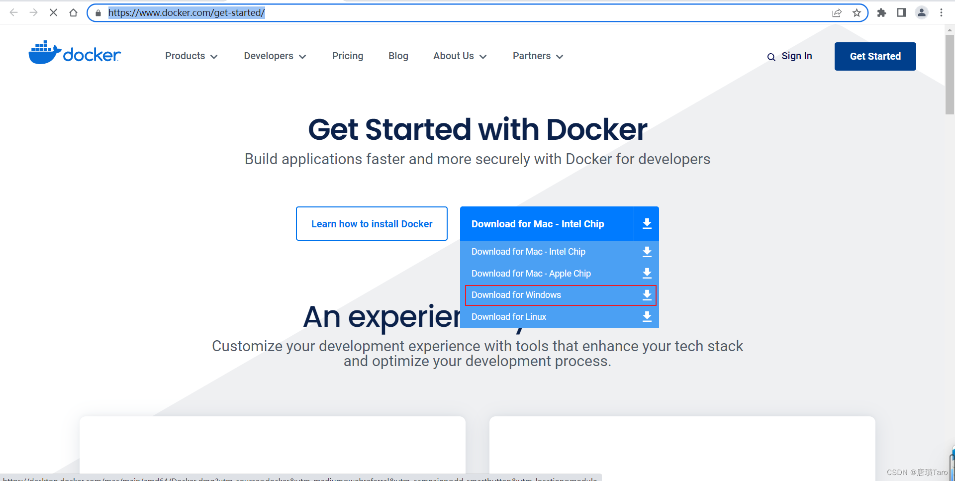This screenshot has height=481, width=955.
Task: Toggle the browser side panel
Action: click(x=901, y=13)
